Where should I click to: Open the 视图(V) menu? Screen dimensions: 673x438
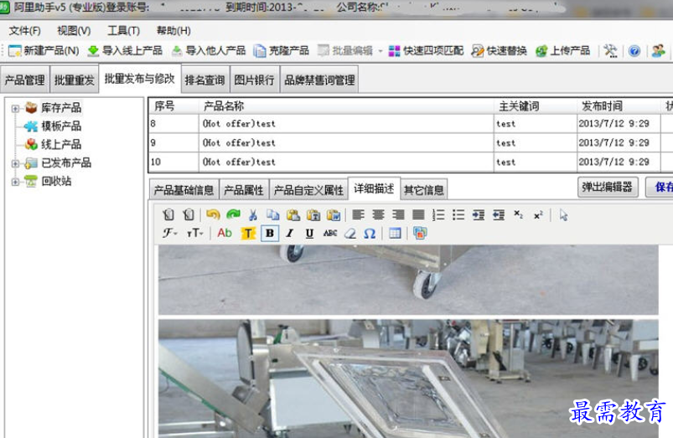(74, 31)
